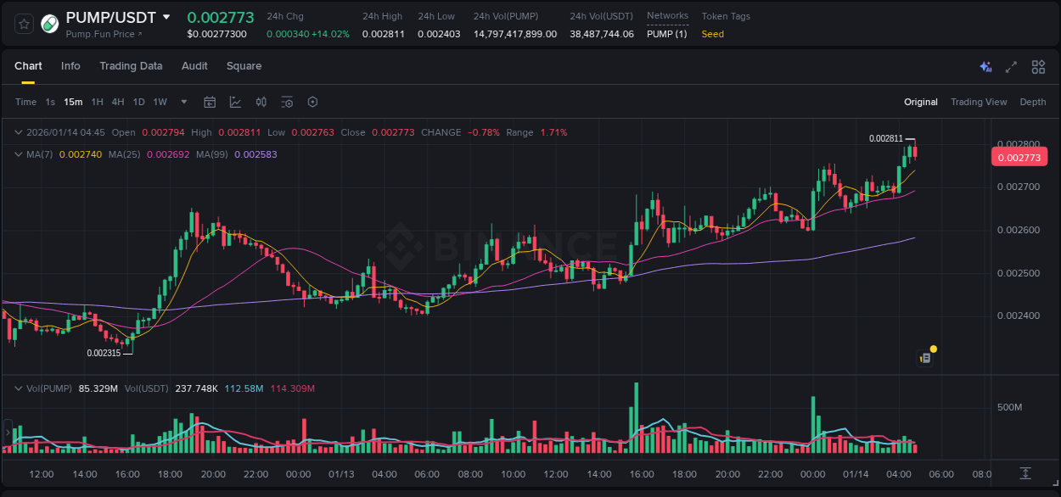The image size is (1061, 497).
Task: Enter fullscreen chart mode via expand icon
Action: pyautogui.click(x=1011, y=66)
